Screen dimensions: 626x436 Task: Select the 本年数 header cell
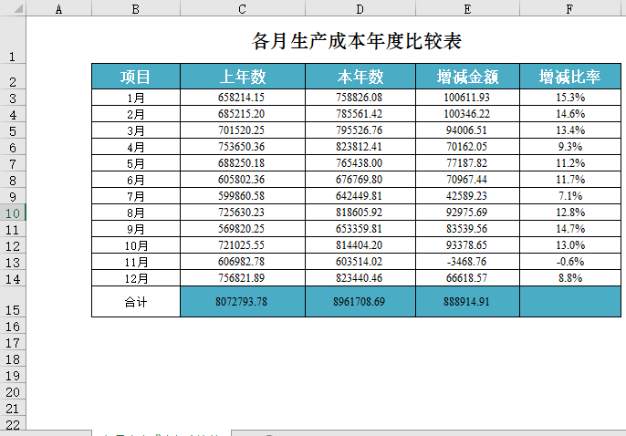point(360,77)
